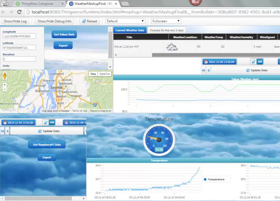This screenshot has height=201, width=280.
Task: Zoom in on the Seattle map
Action: pos(5,84)
